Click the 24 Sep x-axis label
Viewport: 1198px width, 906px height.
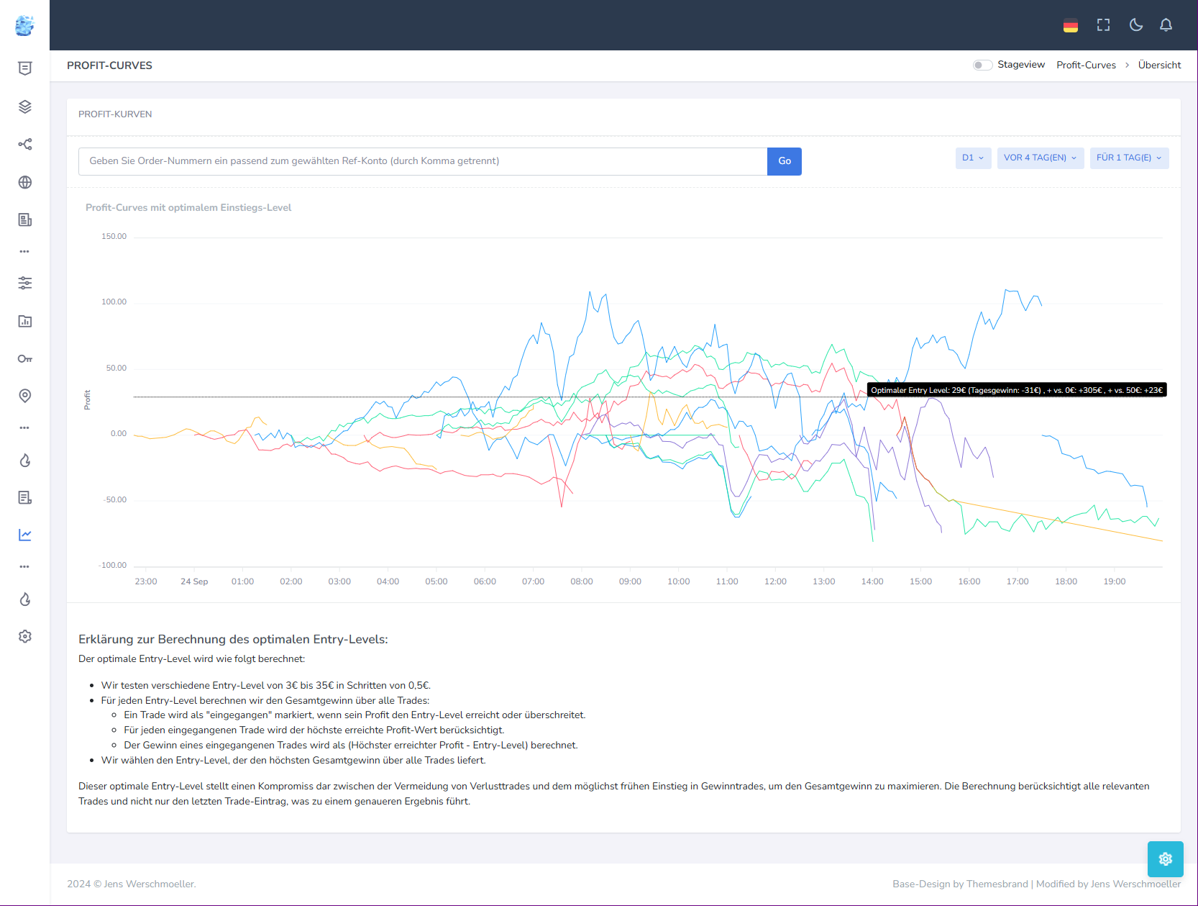pyautogui.click(x=194, y=581)
